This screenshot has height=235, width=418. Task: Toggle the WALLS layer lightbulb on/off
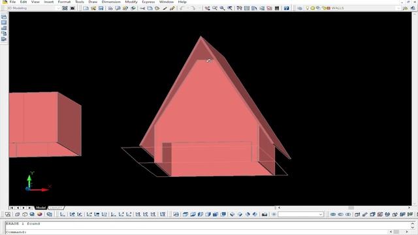pyautogui.click(x=308, y=8)
